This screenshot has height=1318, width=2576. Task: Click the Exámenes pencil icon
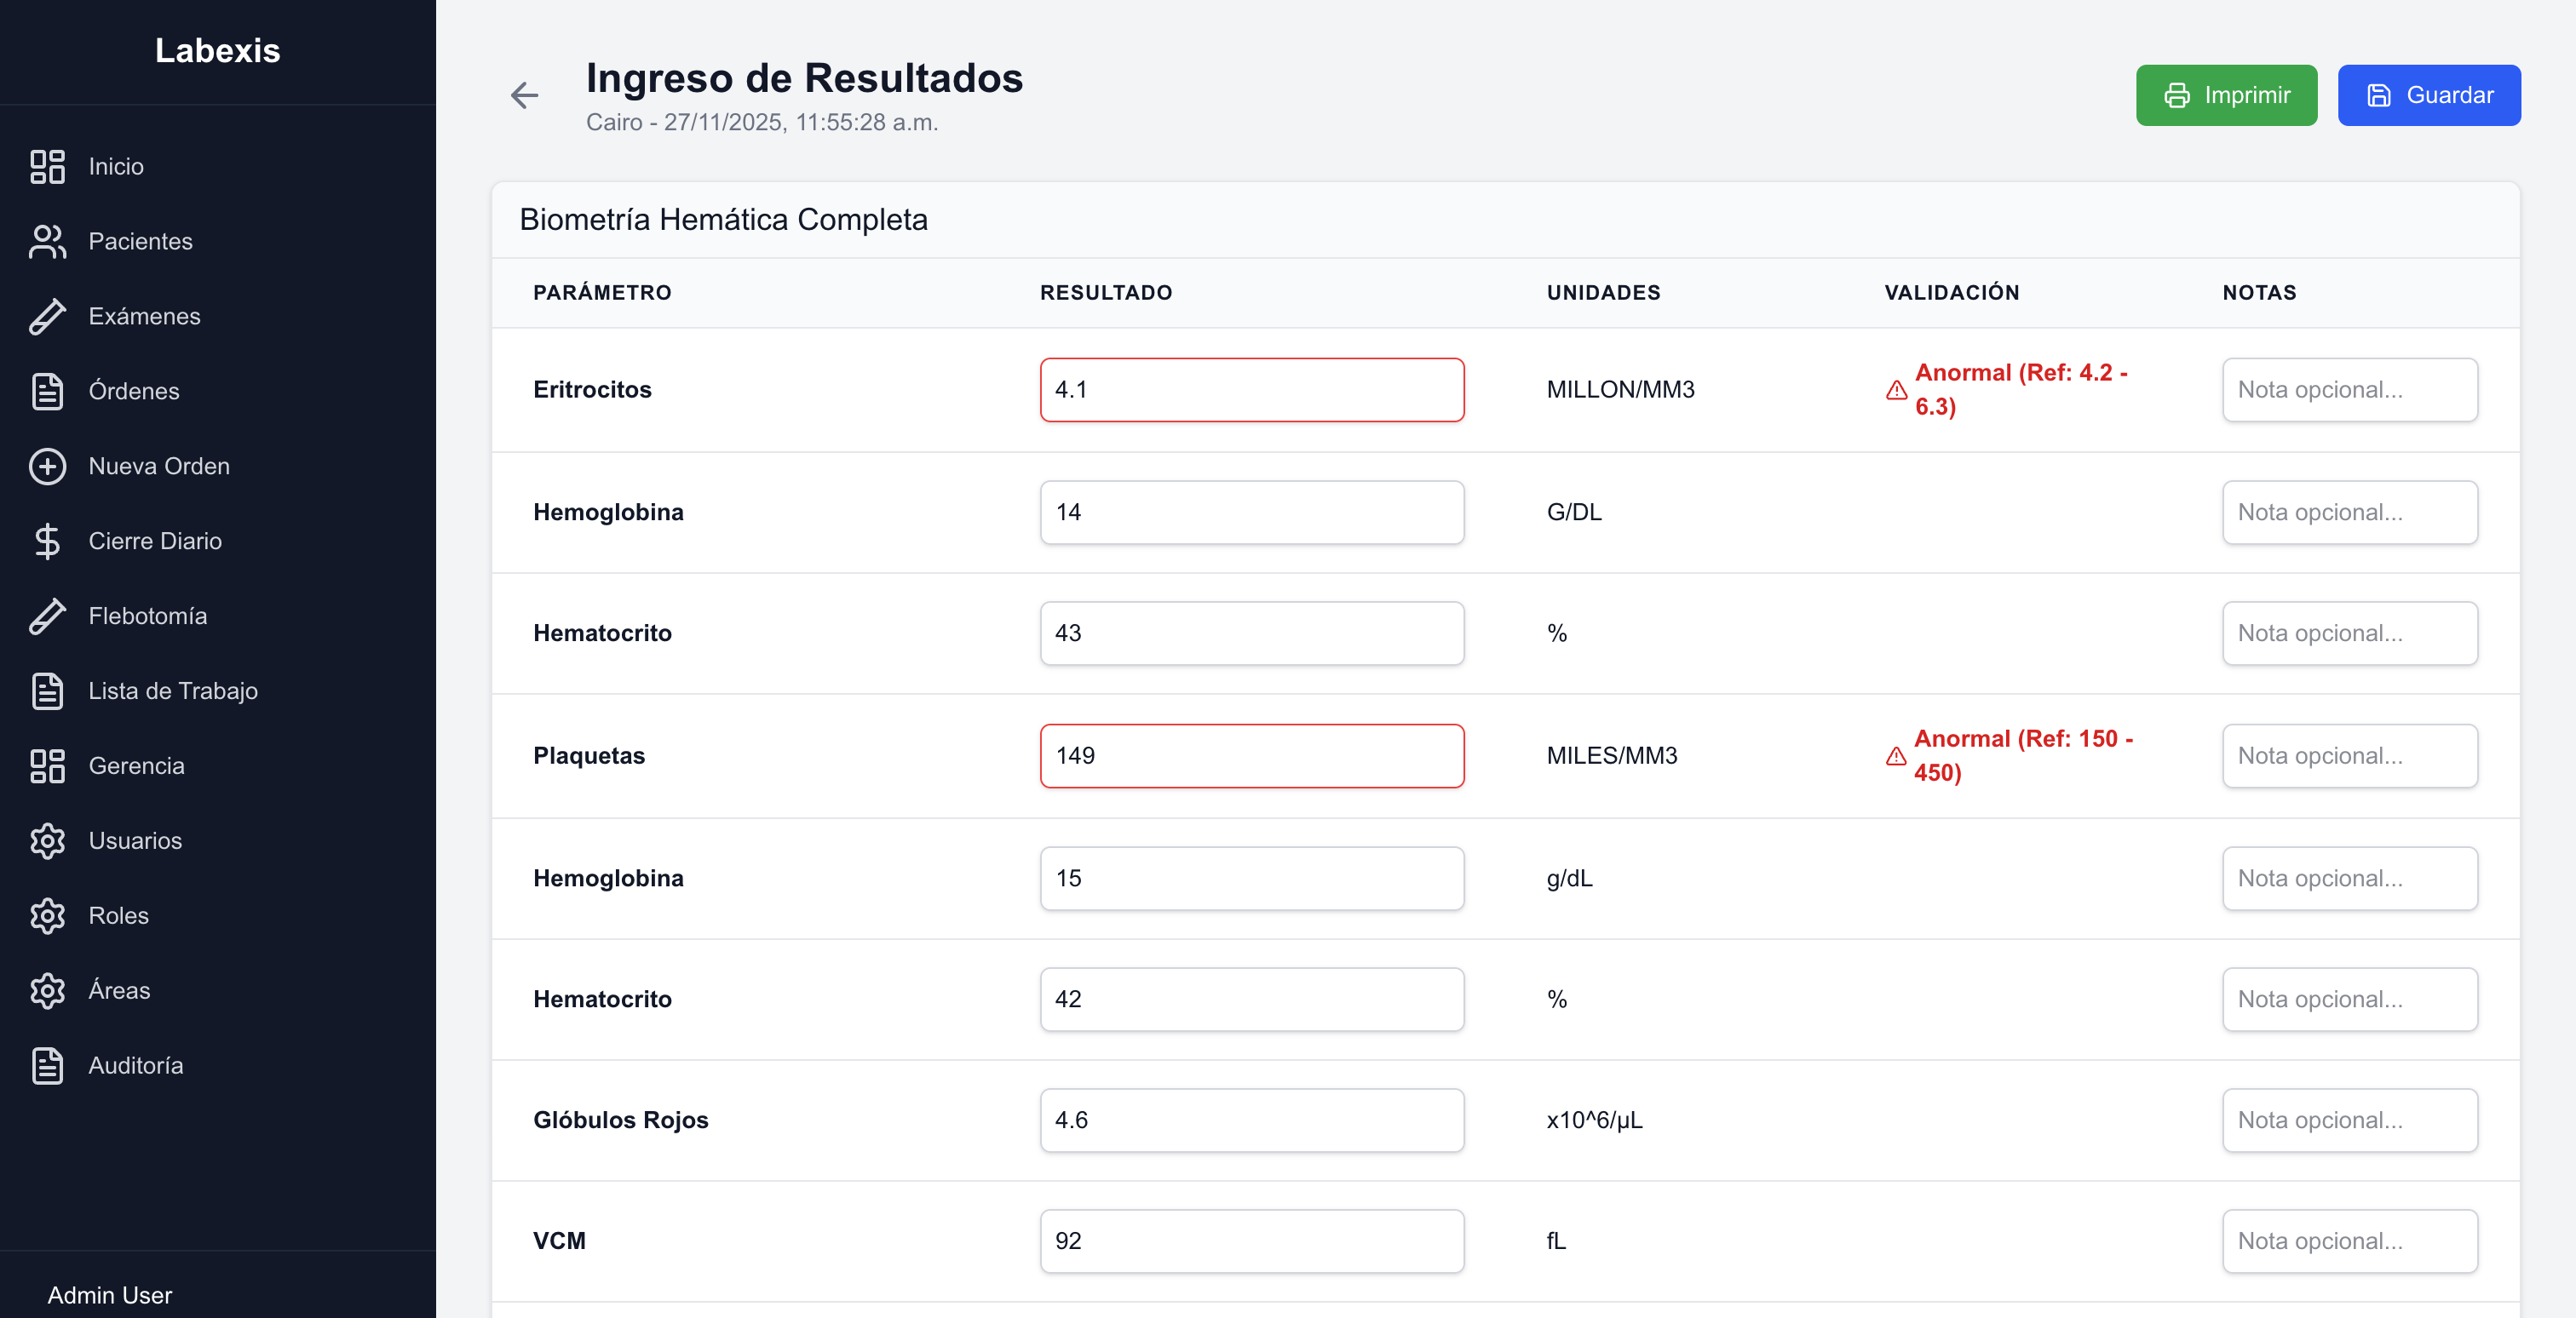tap(48, 316)
